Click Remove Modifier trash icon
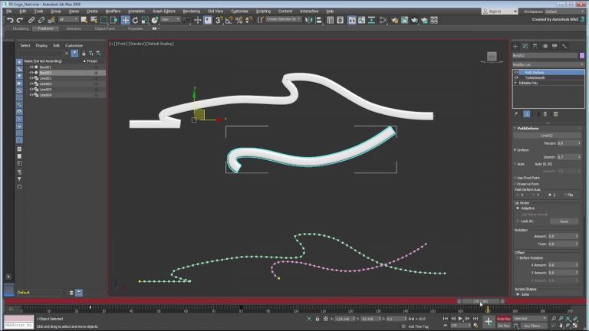Image resolution: width=589 pixels, height=331 pixels. (545, 113)
